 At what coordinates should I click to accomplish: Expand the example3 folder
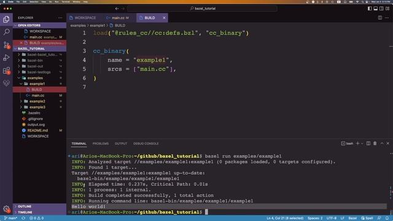pyautogui.click(x=39, y=107)
